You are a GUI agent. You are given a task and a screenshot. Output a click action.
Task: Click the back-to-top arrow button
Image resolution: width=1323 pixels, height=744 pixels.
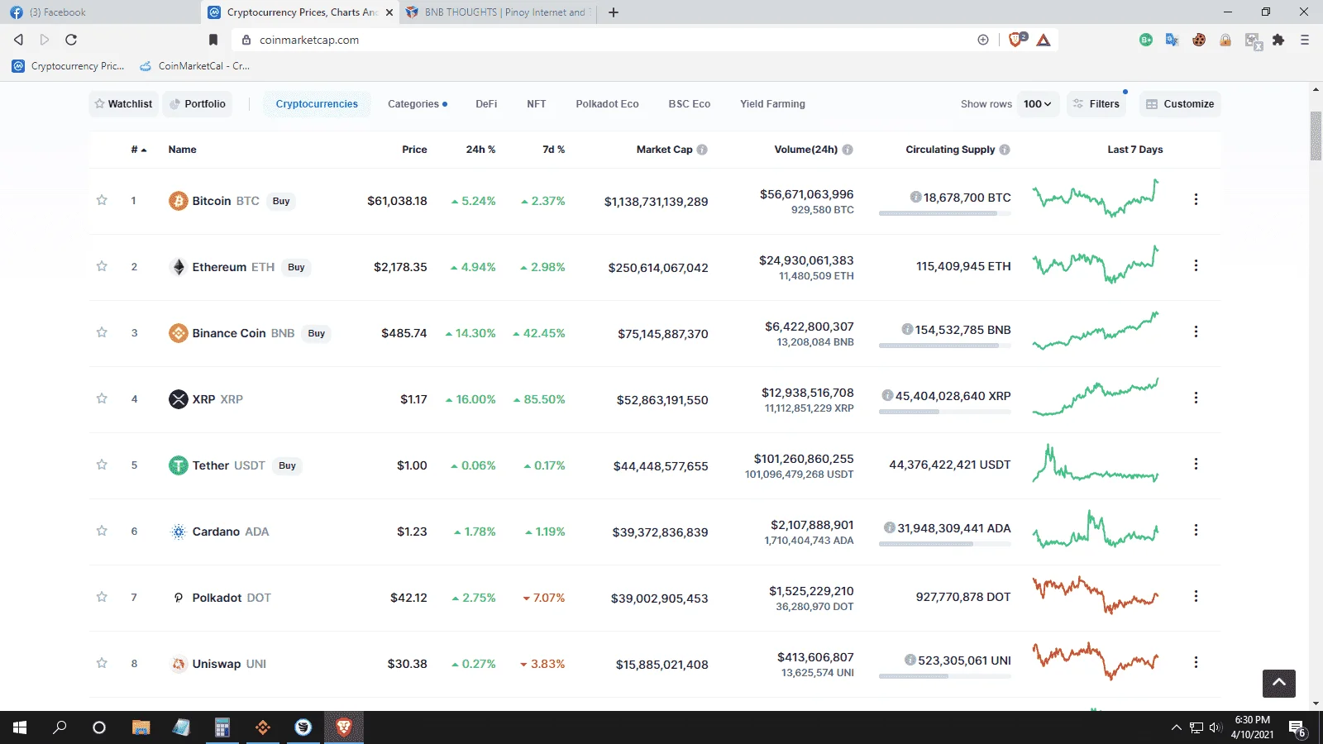point(1279,683)
